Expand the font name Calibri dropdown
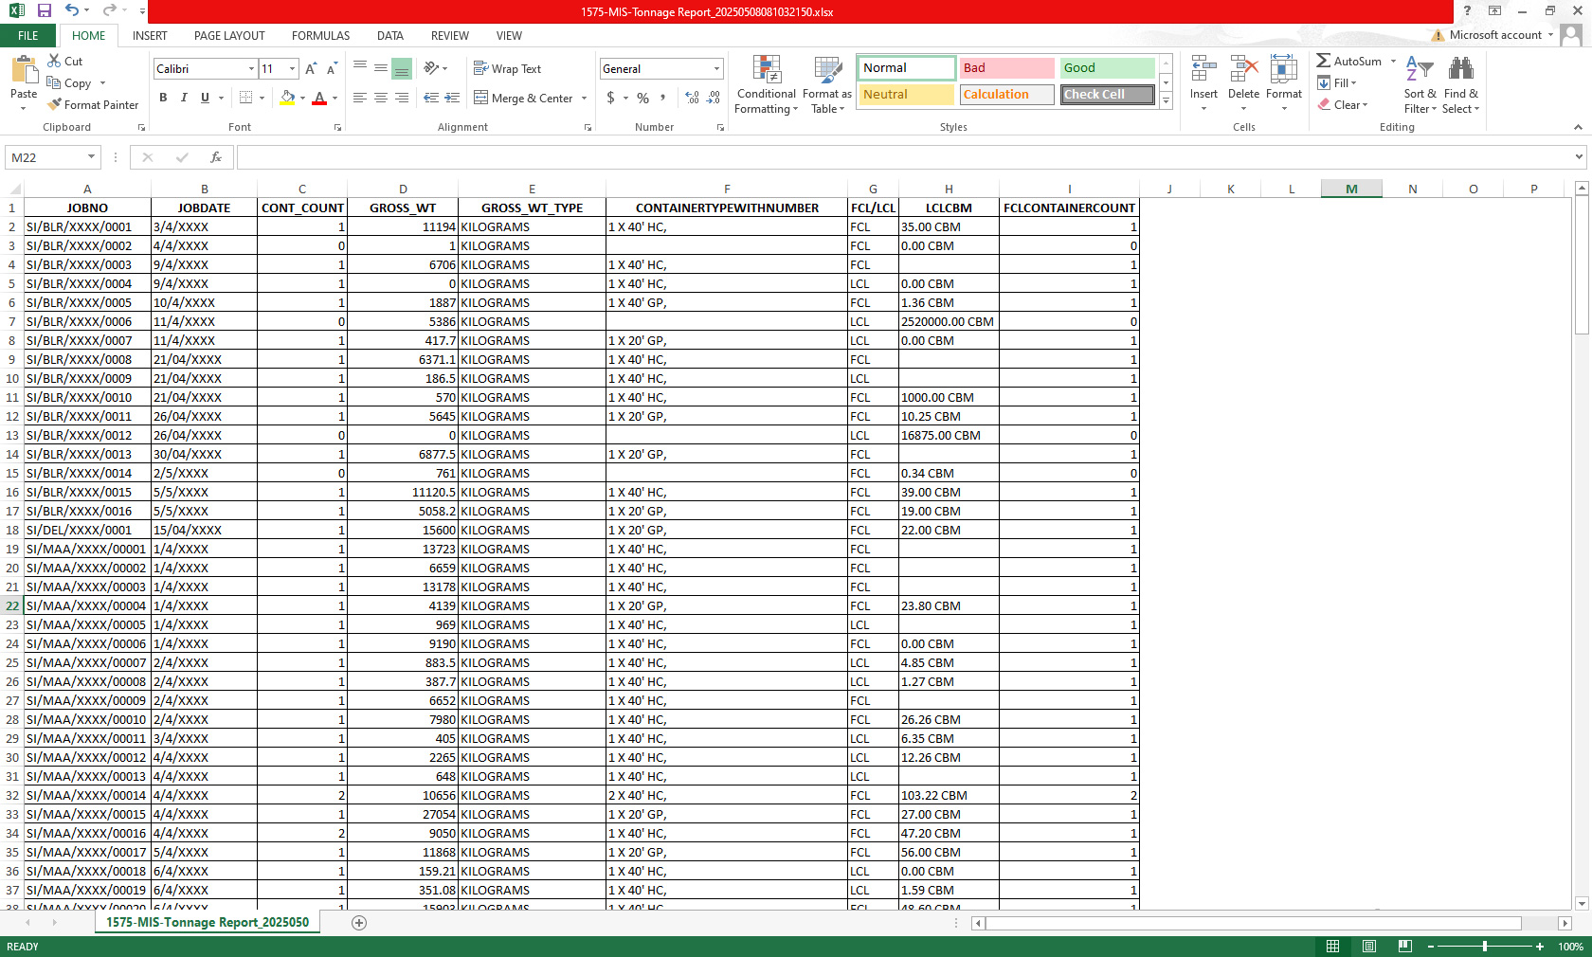The width and height of the screenshot is (1592, 957). pos(251,69)
